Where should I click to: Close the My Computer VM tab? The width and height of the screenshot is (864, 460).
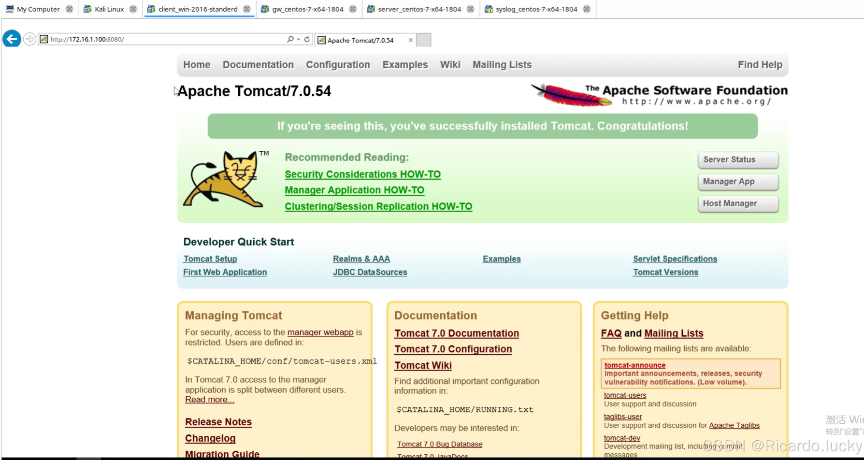70,9
